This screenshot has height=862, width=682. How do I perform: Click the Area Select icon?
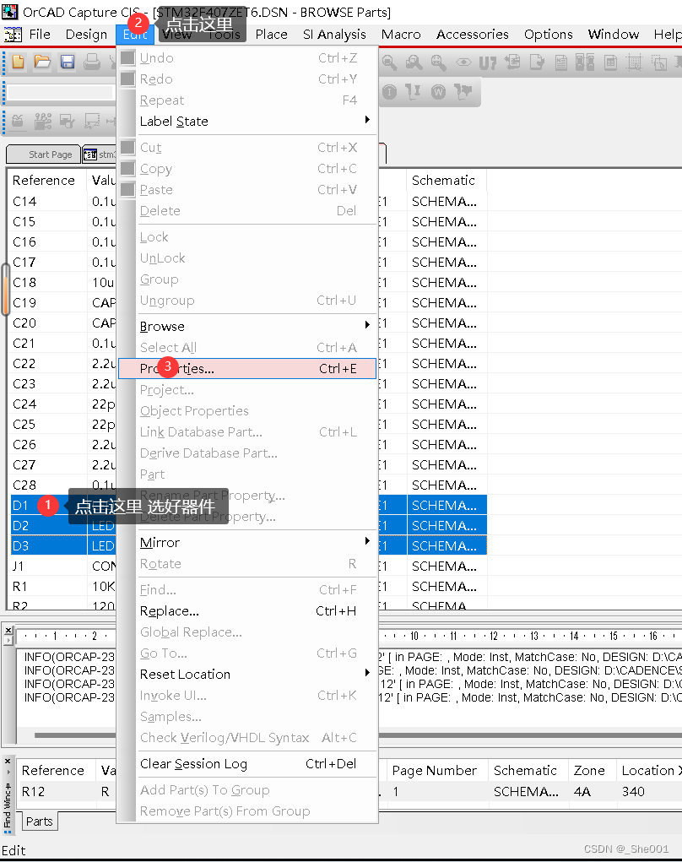659,62
